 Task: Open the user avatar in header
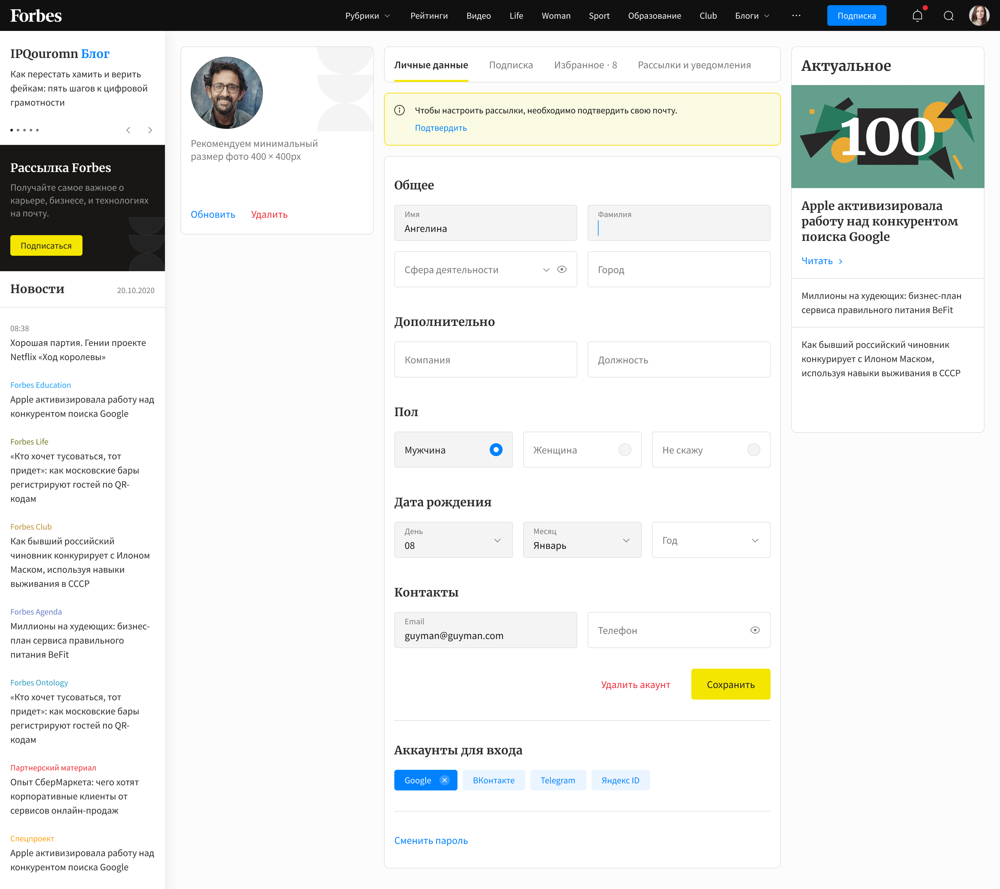(x=979, y=16)
